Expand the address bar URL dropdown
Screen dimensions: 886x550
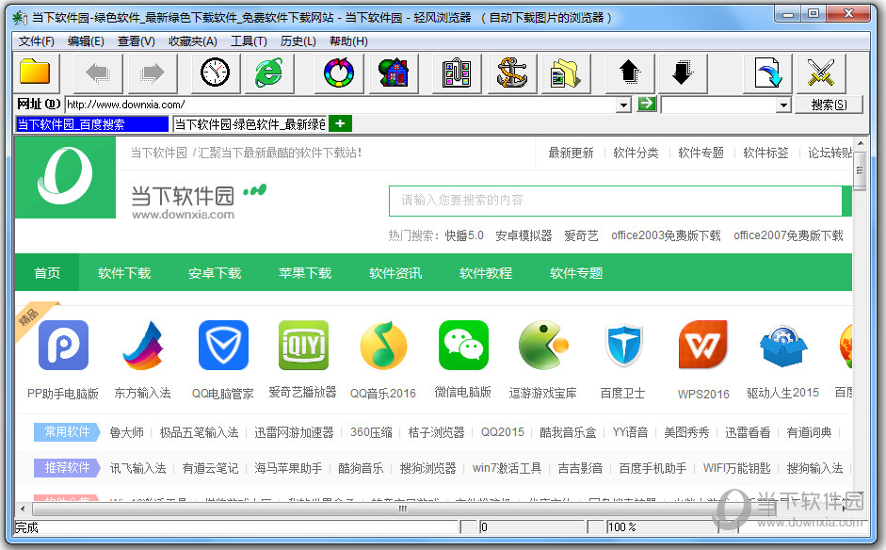623,105
